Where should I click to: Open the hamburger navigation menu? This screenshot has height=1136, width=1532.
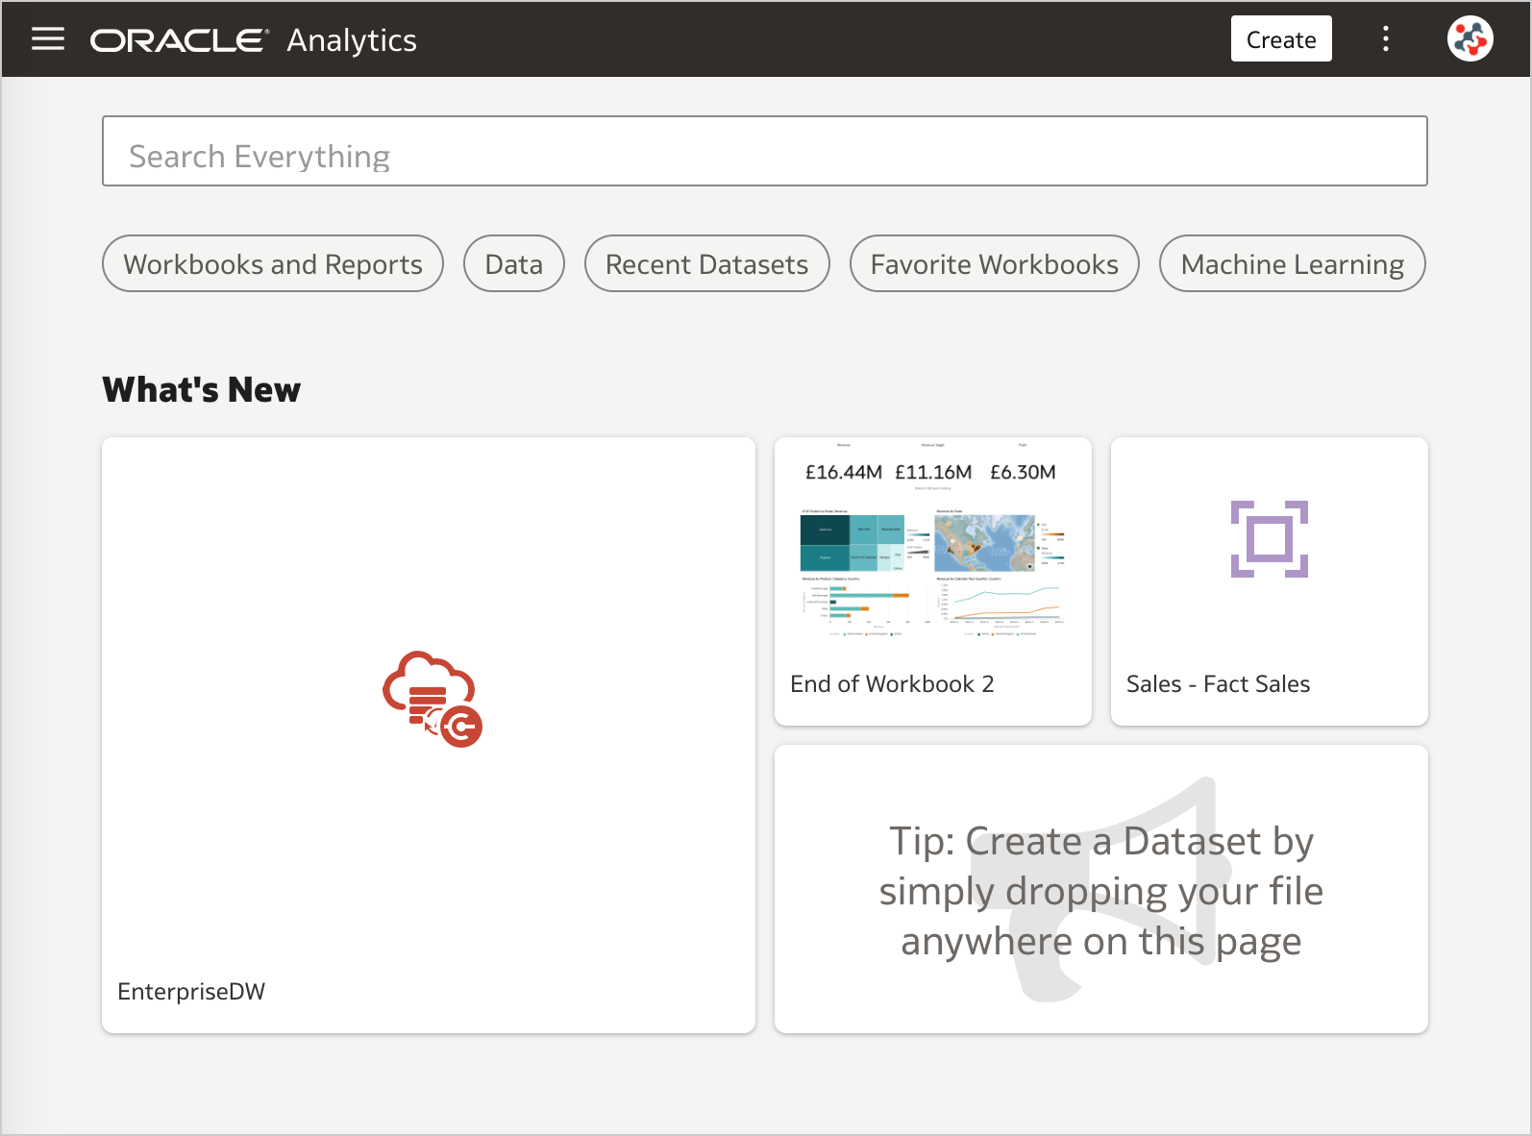click(48, 38)
